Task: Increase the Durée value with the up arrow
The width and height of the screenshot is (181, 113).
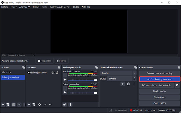Action: (134, 78)
